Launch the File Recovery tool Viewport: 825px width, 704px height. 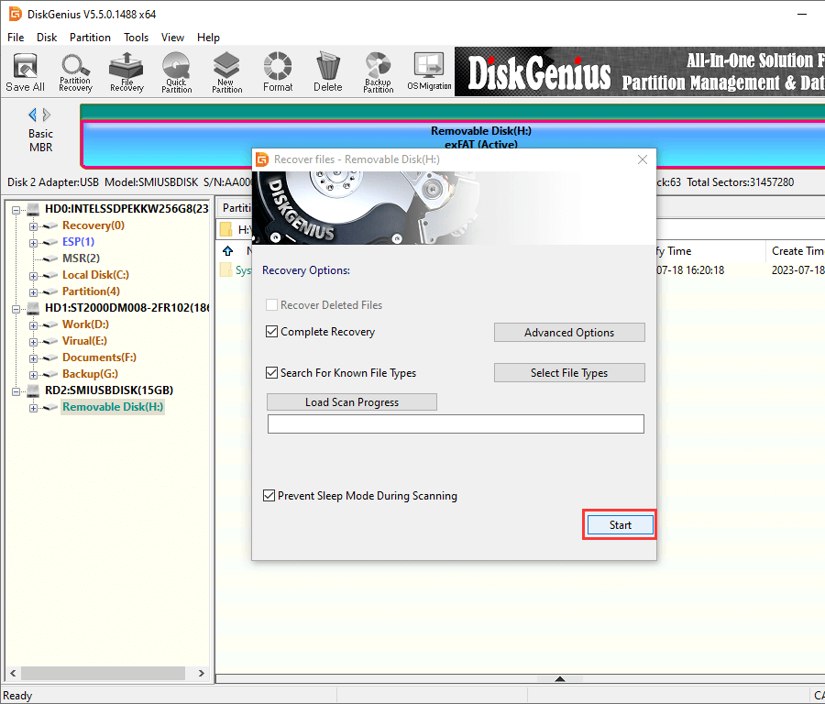click(x=126, y=71)
